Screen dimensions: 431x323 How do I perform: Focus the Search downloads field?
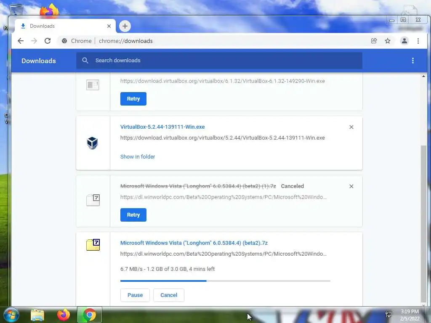pos(219,61)
